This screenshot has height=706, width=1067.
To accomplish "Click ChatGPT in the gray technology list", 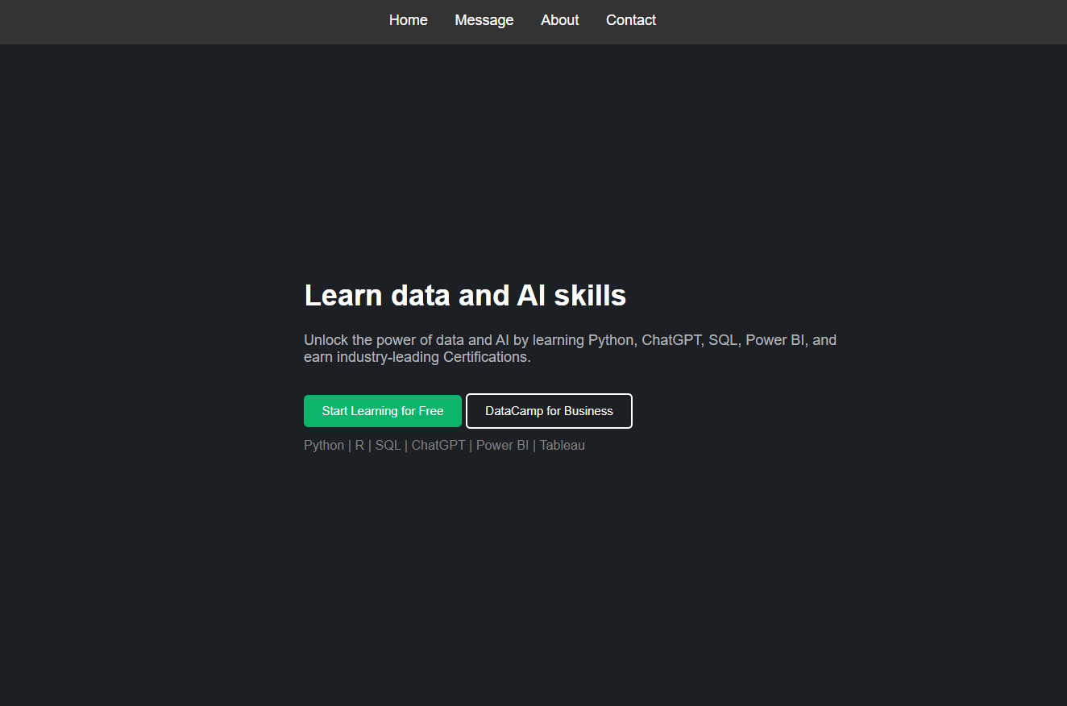I will 438,445.
